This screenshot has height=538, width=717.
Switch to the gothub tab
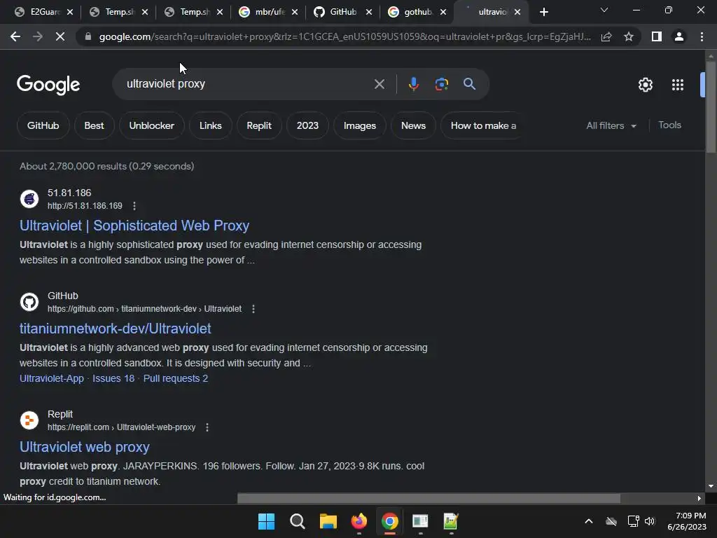click(x=417, y=13)
